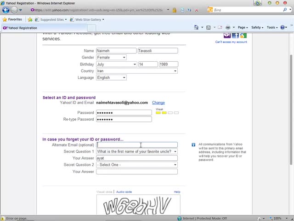
Task: Open Secret Question 2 Select One dropdown
Action: pos(137,165)
